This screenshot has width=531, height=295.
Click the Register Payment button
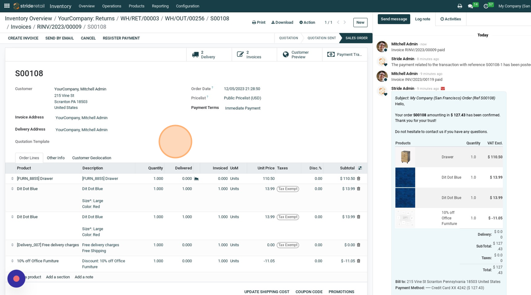pos(121,38)
